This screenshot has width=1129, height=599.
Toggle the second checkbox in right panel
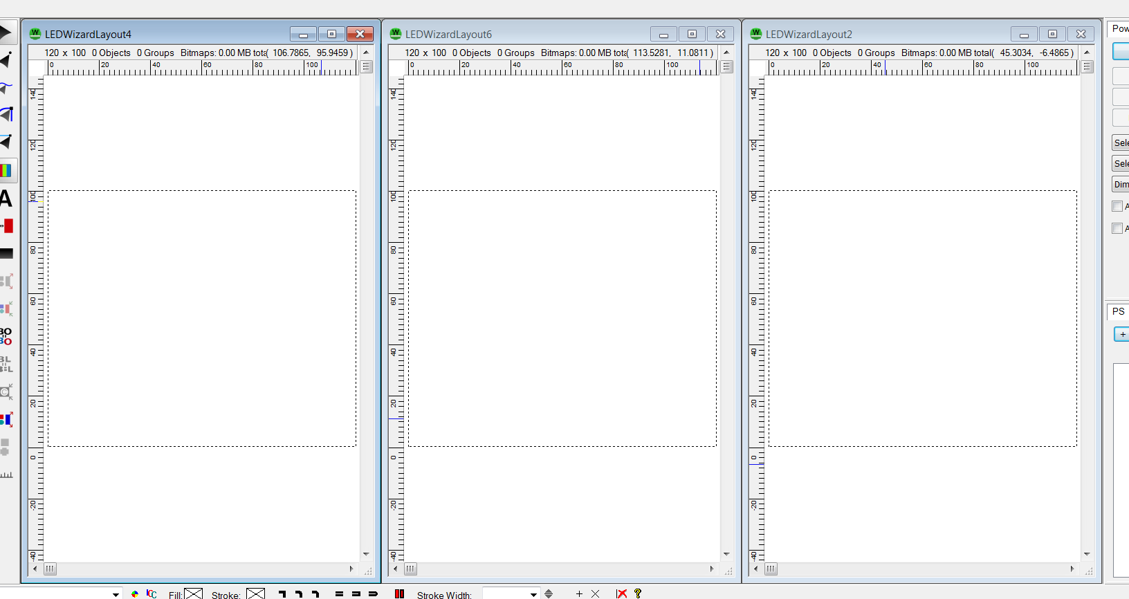(1117, 228)
